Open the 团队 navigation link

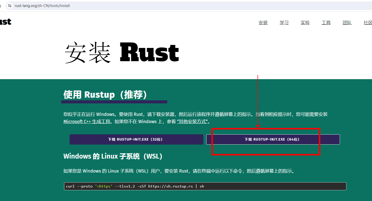point(347,23)
